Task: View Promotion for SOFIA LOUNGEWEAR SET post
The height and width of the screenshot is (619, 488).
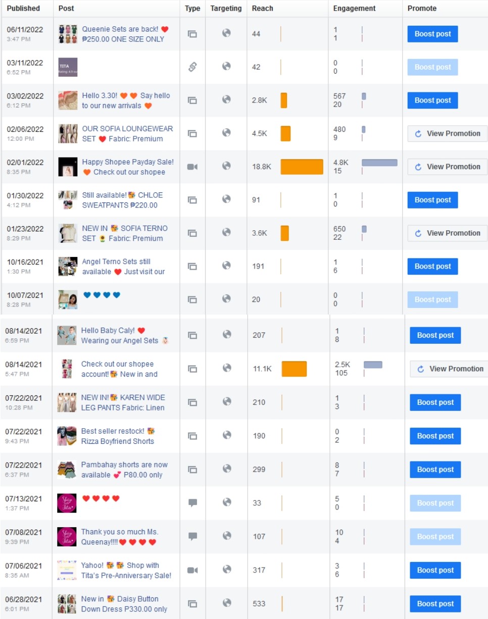Action: coord(448,133)
